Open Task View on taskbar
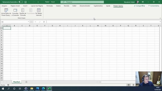The width and height of the screenshot is (162, 91). pyautogui.click(x=20, y=89)
